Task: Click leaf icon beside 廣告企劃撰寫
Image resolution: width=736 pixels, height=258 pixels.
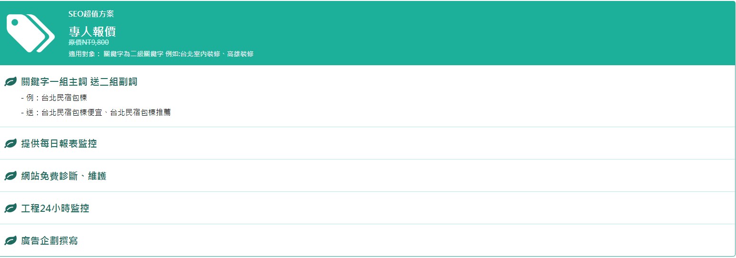Action: [10, 241]
